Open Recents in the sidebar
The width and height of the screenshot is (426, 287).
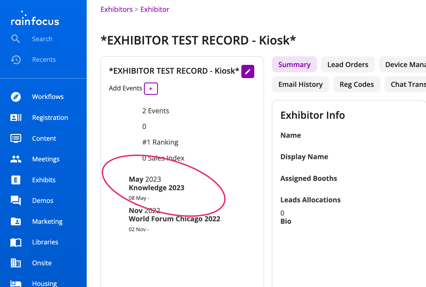(44, 60)
